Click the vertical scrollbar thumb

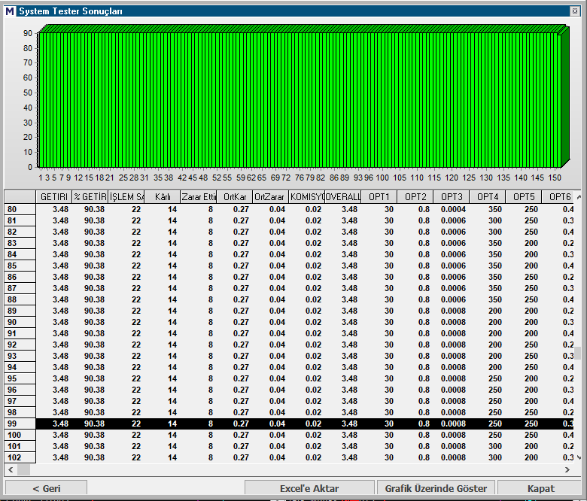coord(578,353)
